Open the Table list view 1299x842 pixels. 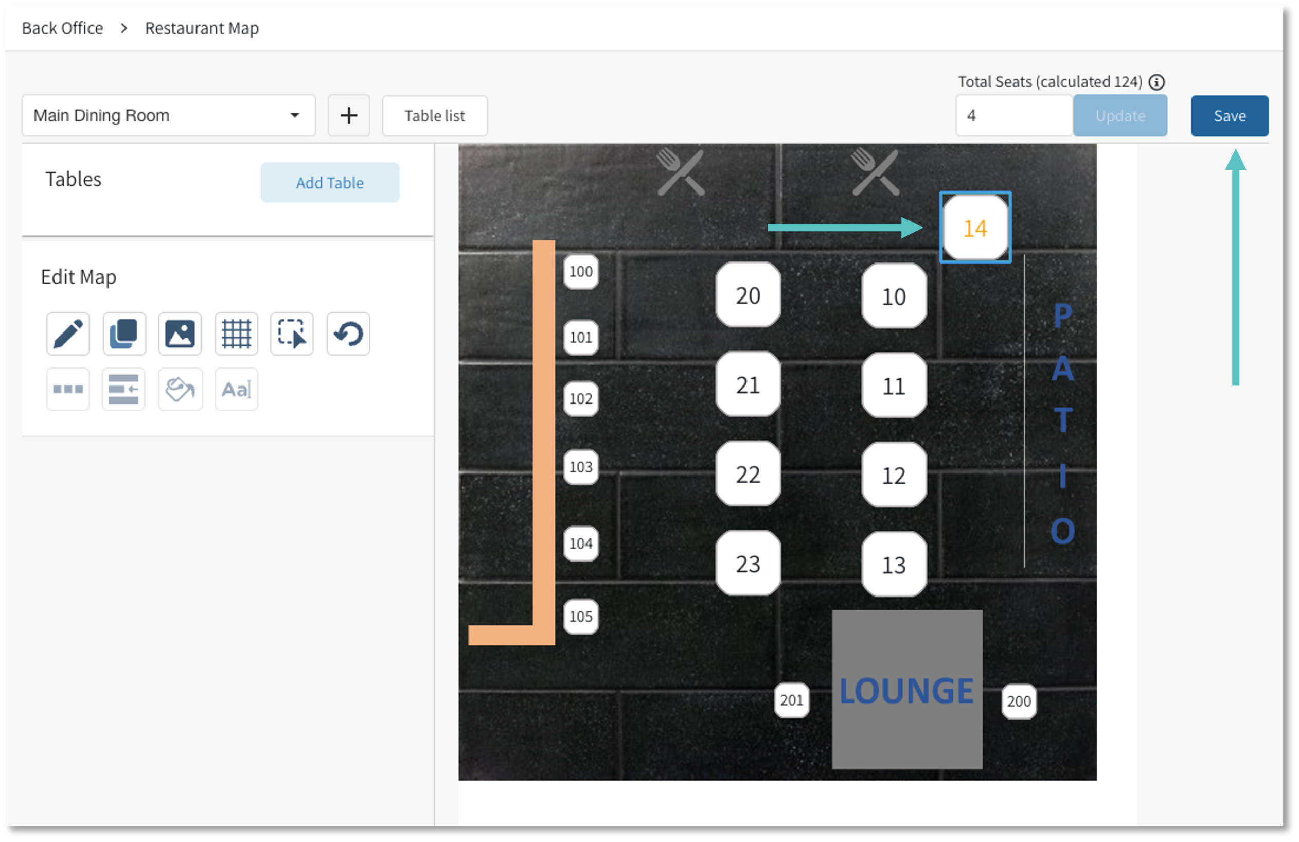434,115
